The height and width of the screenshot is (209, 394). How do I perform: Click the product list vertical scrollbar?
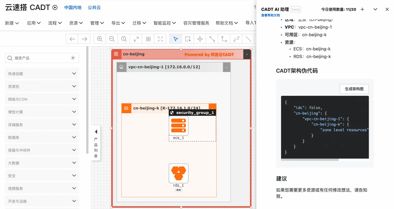click(87, 100)
